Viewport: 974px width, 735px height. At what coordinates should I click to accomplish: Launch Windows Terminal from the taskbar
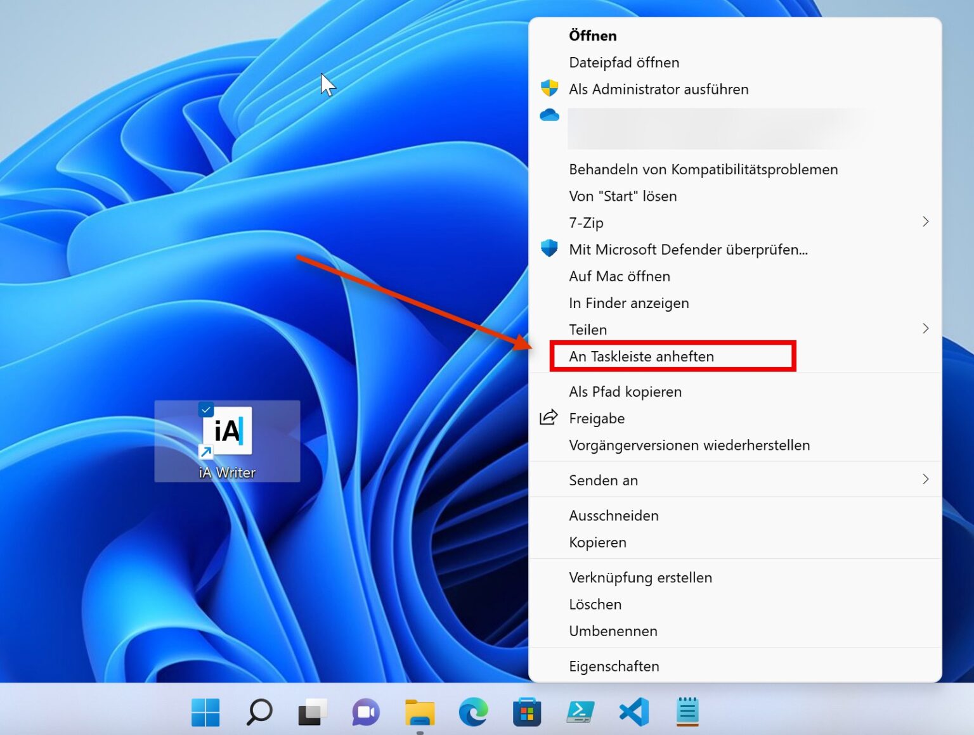click(x=580, y=711)
